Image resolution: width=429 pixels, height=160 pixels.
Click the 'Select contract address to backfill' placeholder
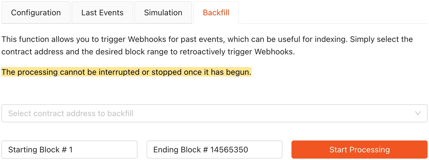pos(71,114)
